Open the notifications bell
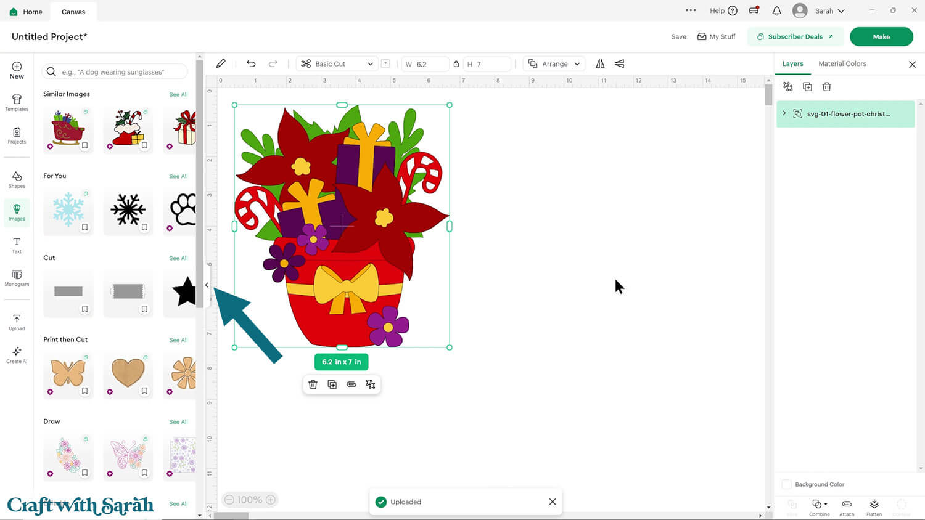The width and height of the screenshot is (925, 520). [x=776, y=11]
